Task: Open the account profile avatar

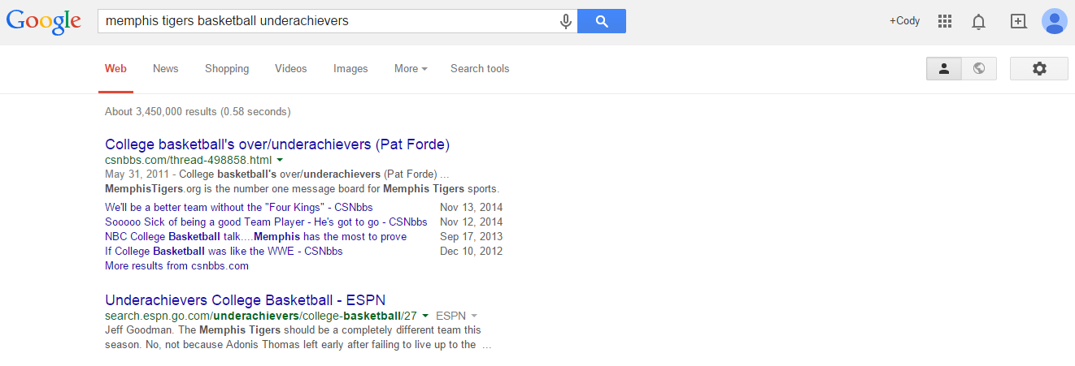Action: (x=1054, y=21)
